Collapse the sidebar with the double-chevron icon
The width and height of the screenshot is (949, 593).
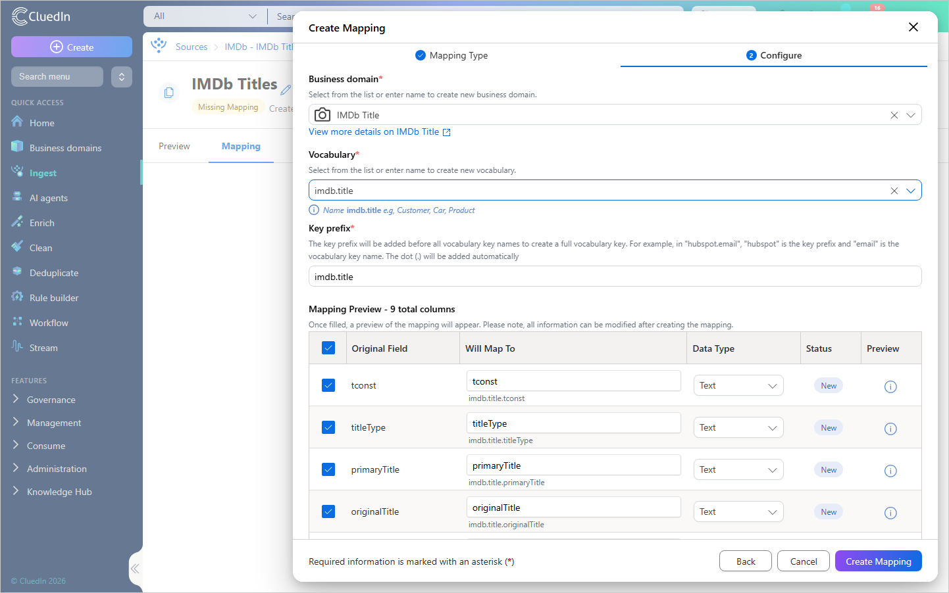[x=135, y=569]
